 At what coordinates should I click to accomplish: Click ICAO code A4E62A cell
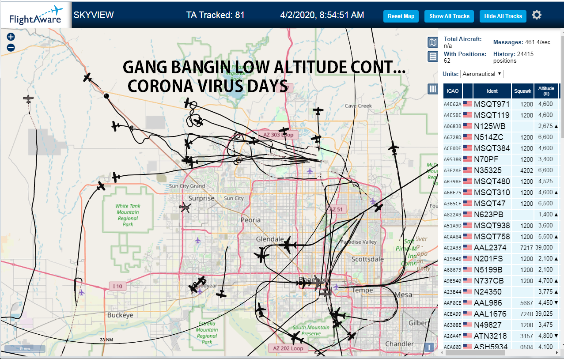click(452, 105)
